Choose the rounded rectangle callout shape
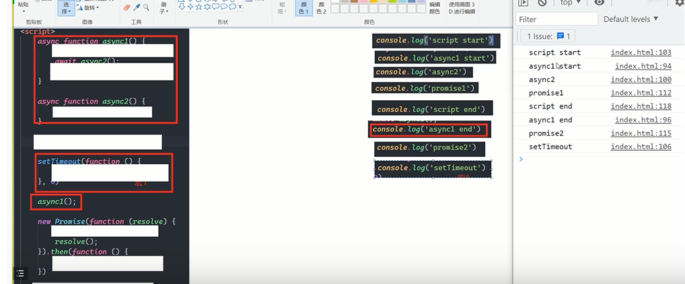 (215, 7)
